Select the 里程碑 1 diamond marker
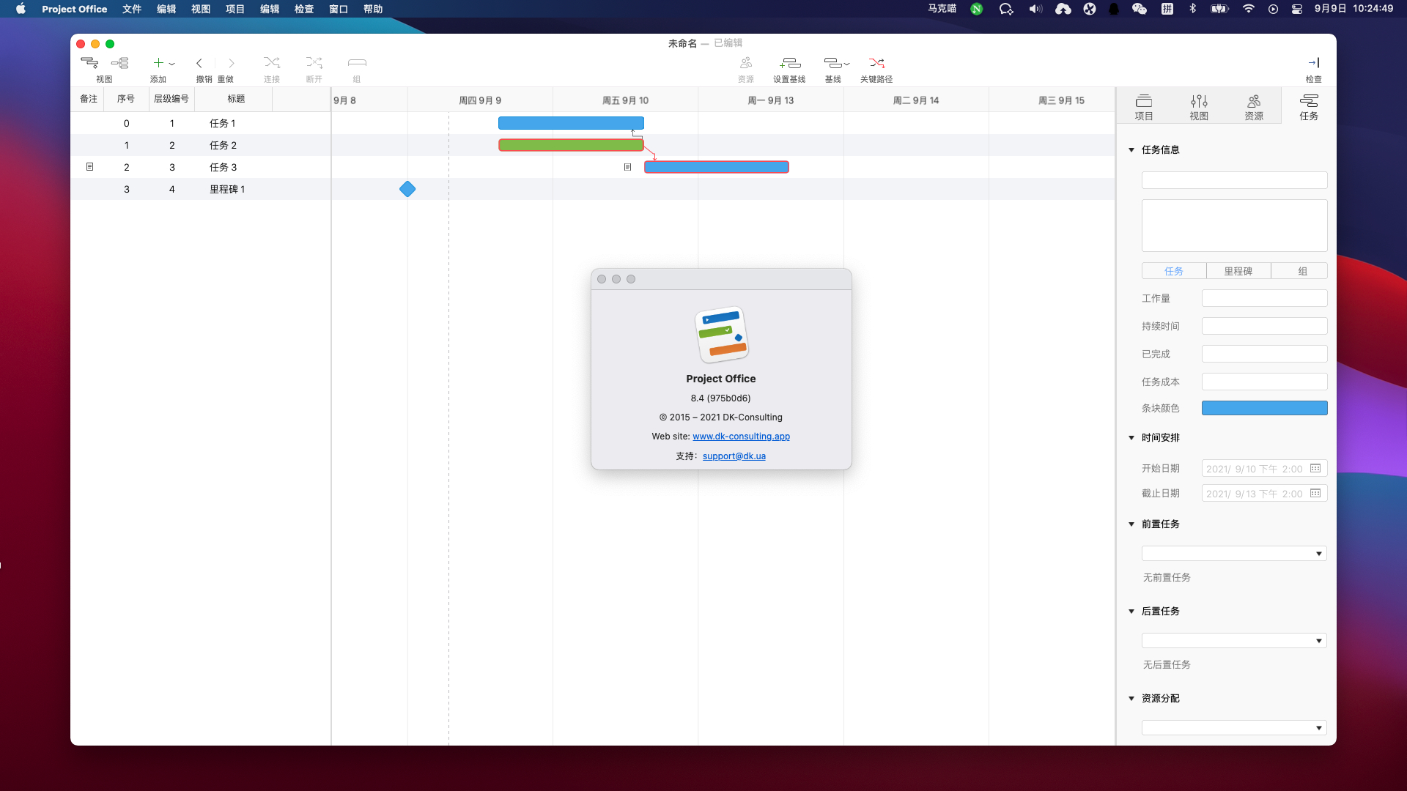This screenshot has width=1407, height=791. (407, 189)
